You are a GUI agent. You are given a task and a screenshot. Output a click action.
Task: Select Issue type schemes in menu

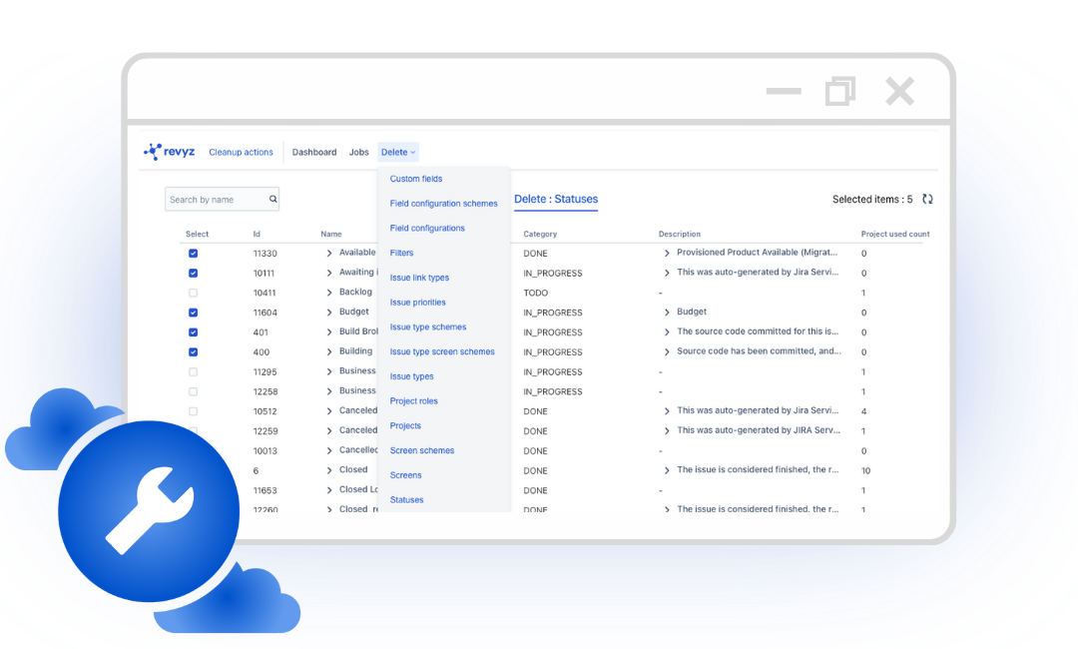click(x=428, y=327)
